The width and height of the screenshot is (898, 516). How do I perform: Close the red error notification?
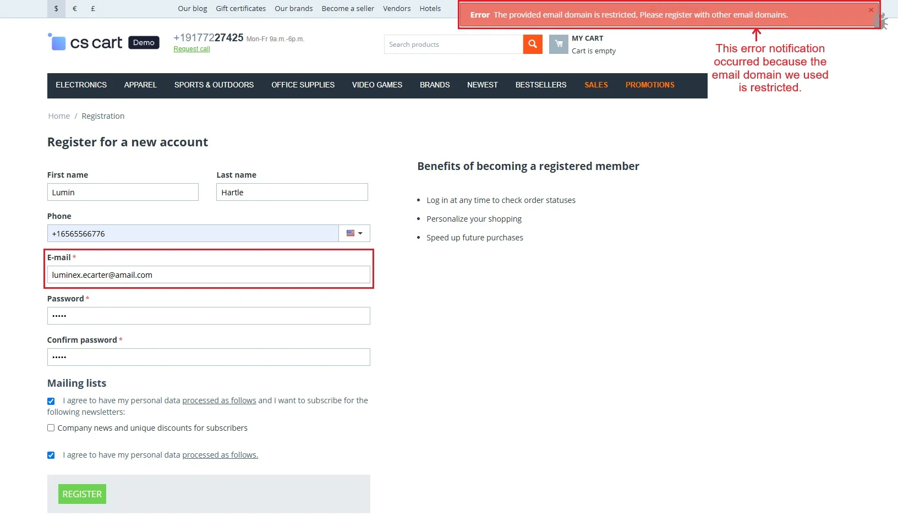pyautogui.click(x=870, y=10)
